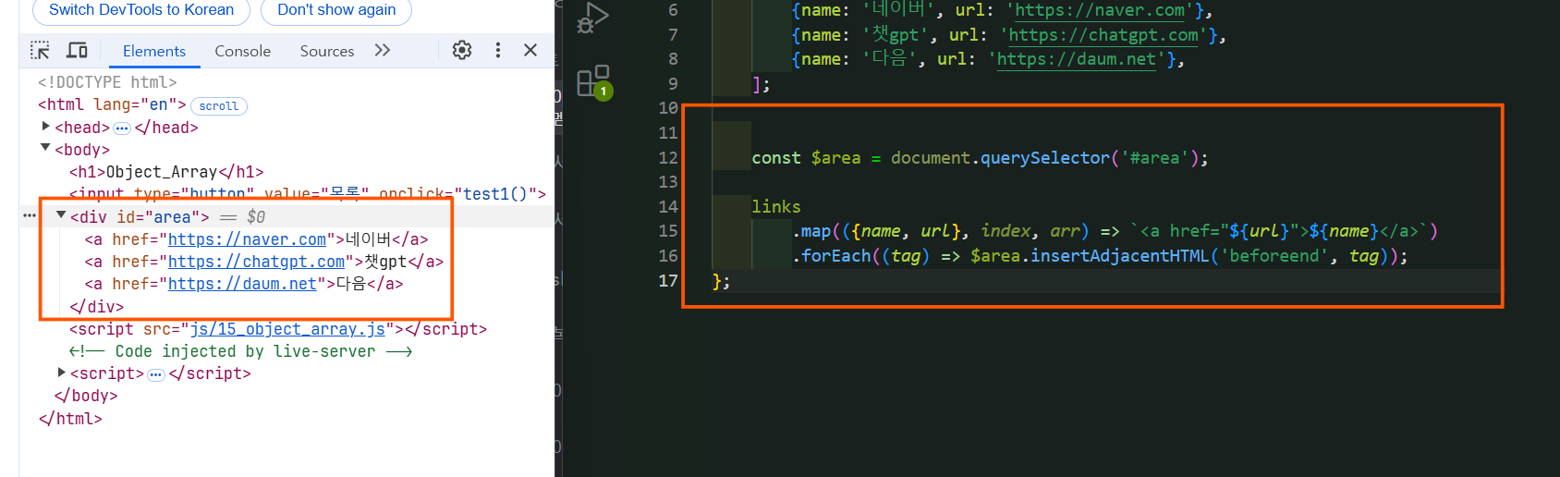Collapse the div id="area" node
Image resolution: width=1560 pixels, height=477 pixels.
click(61, 215)
